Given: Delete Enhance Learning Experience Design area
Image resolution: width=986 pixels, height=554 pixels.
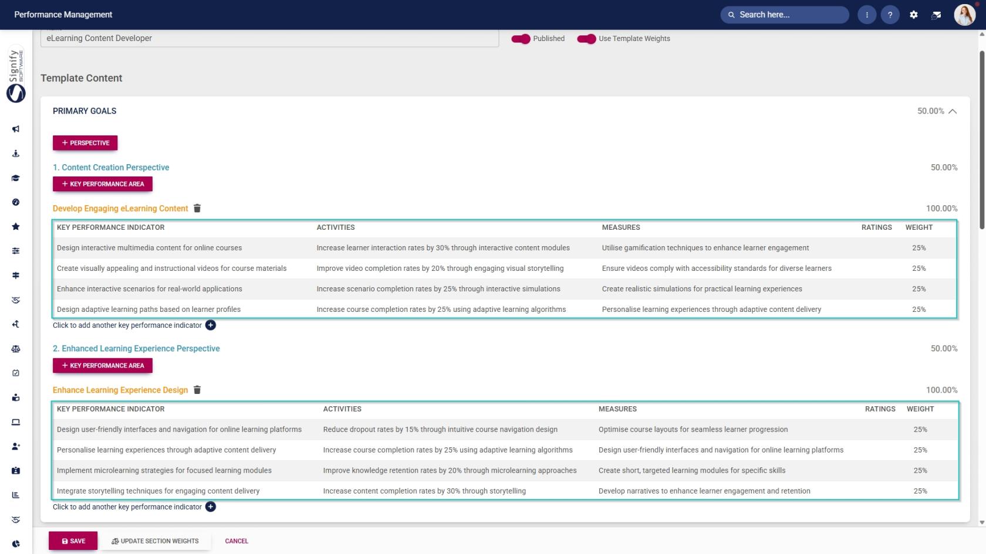Looking at the screenshot, I should [197, 390].
